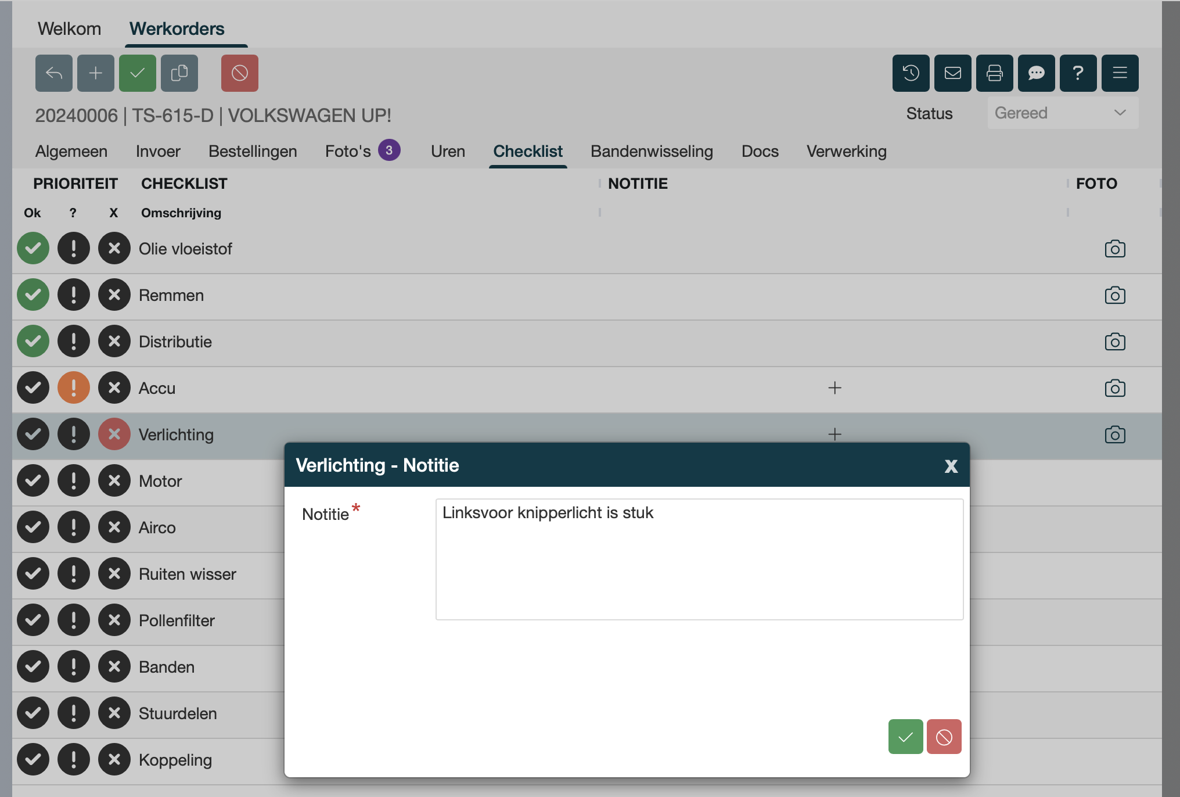Click camera icon for Olie vloeistof

pos(1114,249)
